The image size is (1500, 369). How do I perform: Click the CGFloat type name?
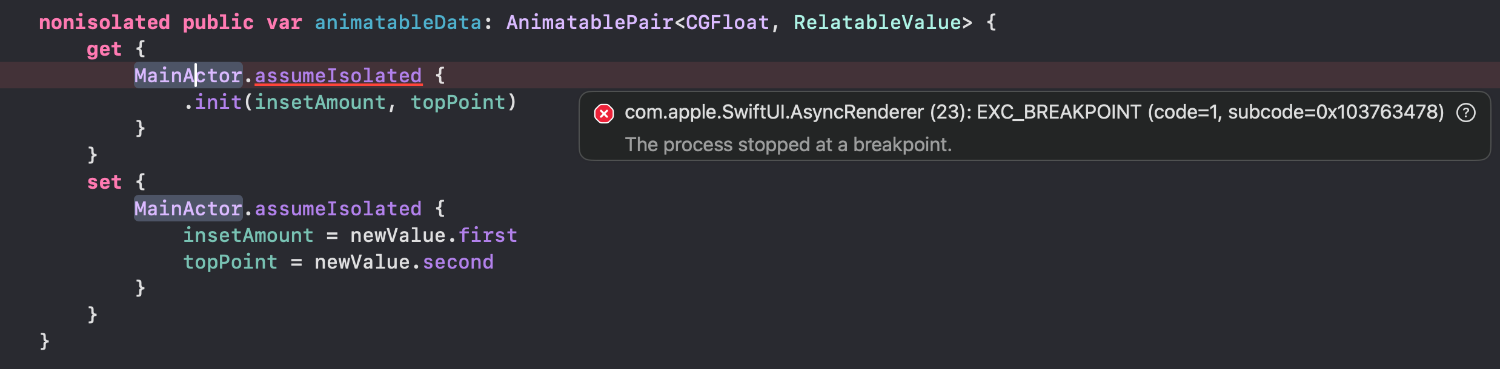click(728, 22)
